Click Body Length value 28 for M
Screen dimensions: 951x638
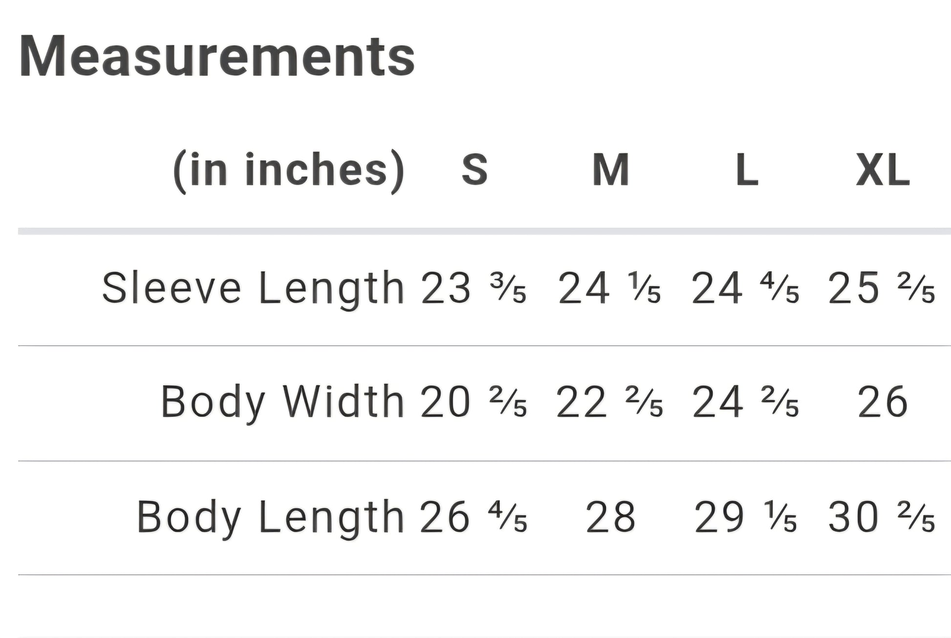click(610, 517)
